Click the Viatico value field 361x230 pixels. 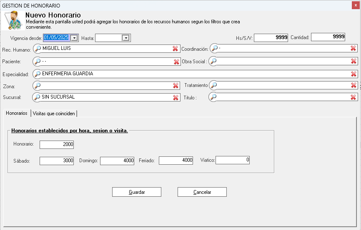pos(233,160)
